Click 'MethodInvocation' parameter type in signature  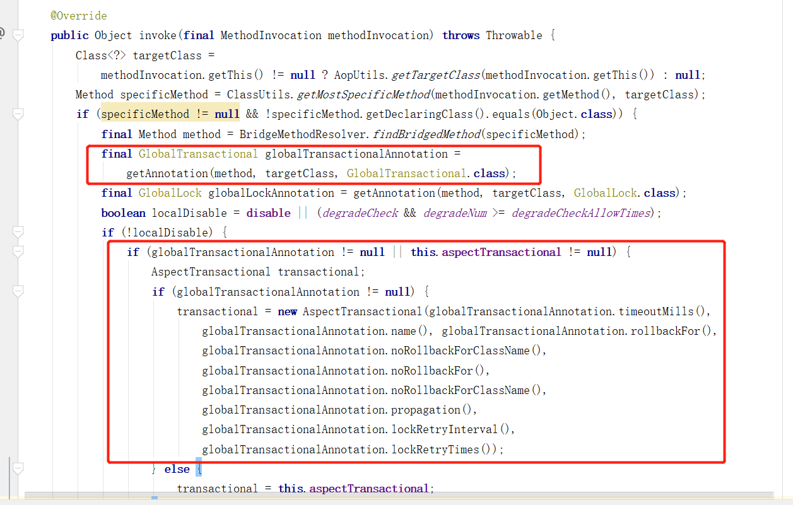(271, 35)
